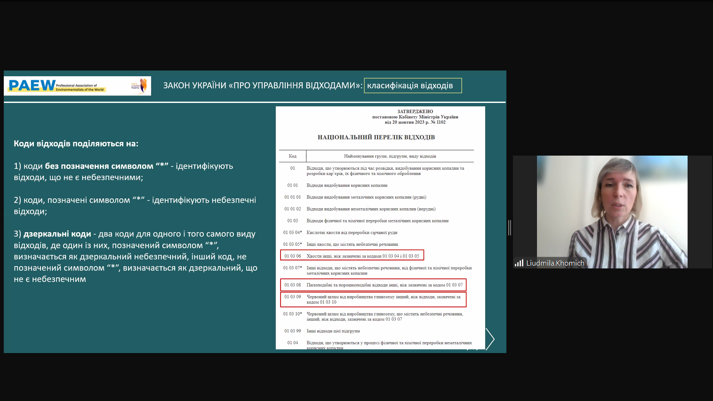The image size is (713, 401).
Task: Click the orange flame logo in header
Action: pyautogui.click(x=143, y=86)
